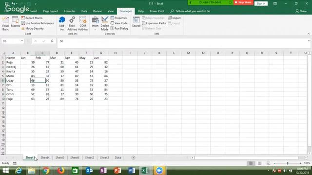Screen dimensions: 312x175
Task: Select the cell containing Neeraj
Action: point(13,67)
